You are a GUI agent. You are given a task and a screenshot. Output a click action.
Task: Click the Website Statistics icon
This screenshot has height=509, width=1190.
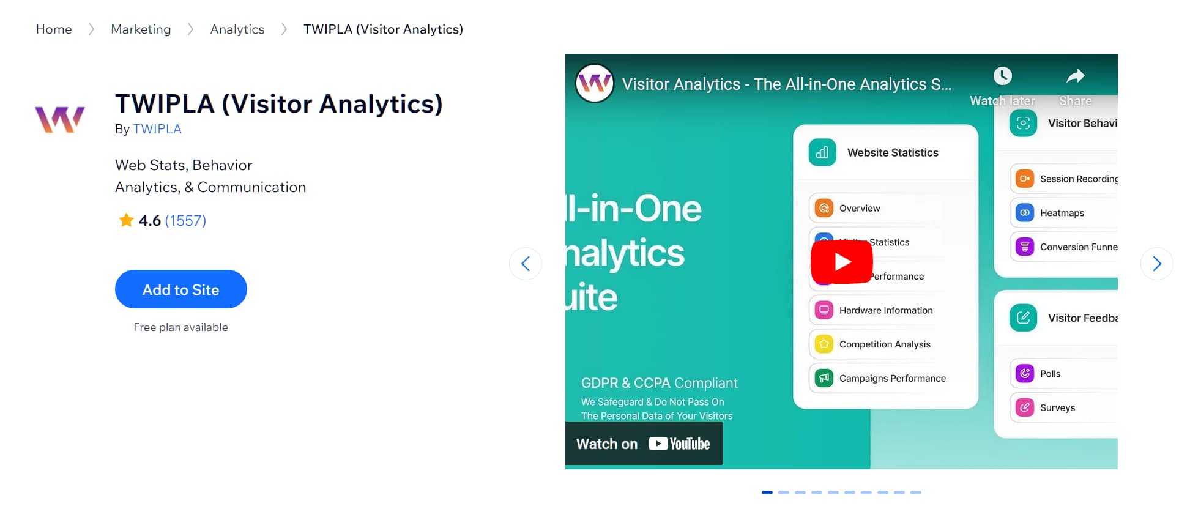point(822,152)
